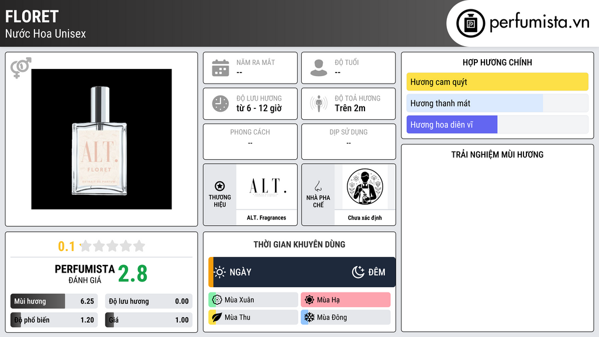Click the PERFUMISTA ĐÁNH GIÁ label
The image size is (599, 337).
click(85, 274)
